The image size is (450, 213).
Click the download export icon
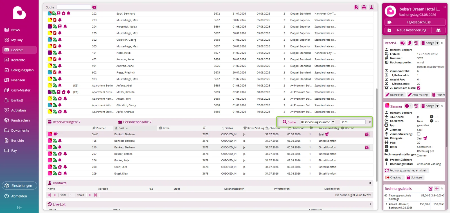tap(372, 7)
